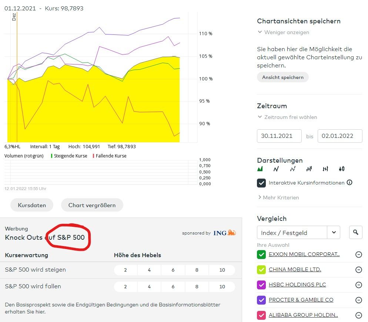The width and height of the screenshot is (368, 322).
Task: Switch to solid line chart style
Action: 276,169
